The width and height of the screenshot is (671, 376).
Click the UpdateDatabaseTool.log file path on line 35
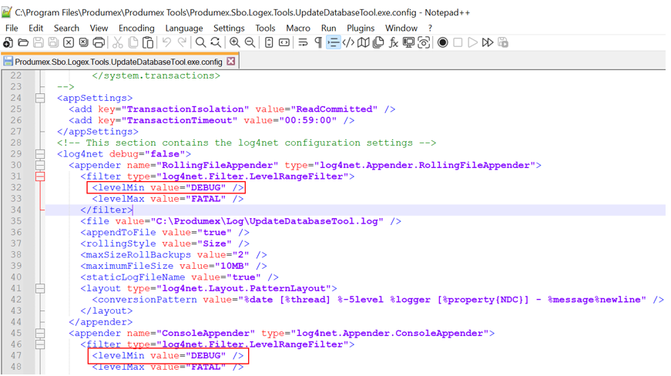coord(267,222)
